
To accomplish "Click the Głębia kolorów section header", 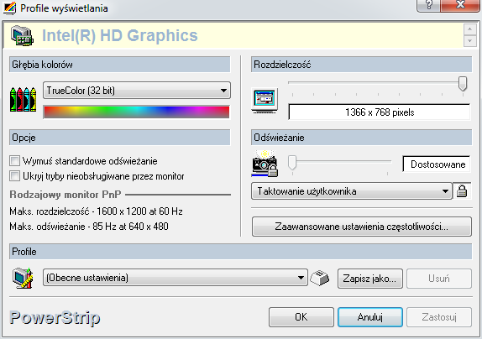I will (x=119, y=65).
